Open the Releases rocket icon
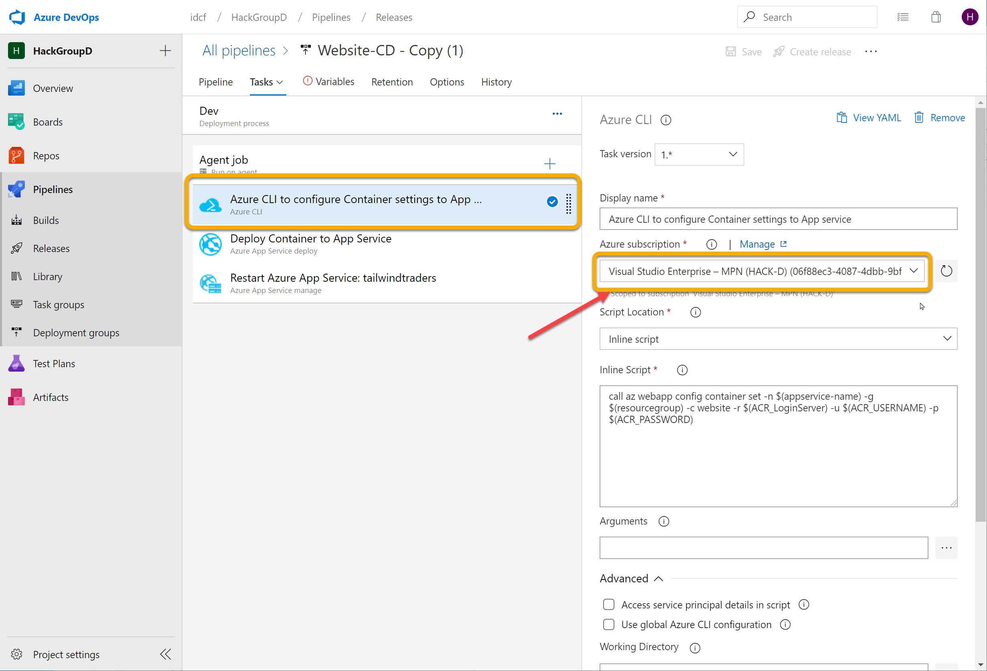Image resolution: width=987 pixels, height=671 pixels. coord(16,248)
